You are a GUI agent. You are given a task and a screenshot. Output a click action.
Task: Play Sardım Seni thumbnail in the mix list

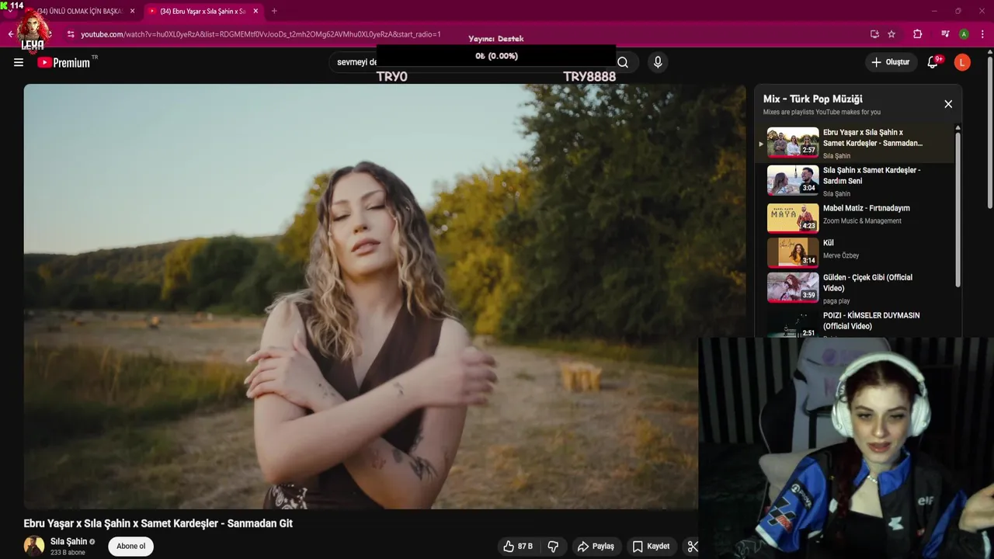[x=793, y=181]
